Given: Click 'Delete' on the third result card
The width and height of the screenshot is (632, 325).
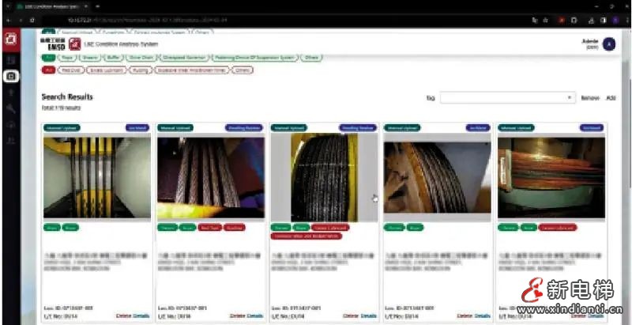Looking at the screenshot, I should [350, 316].
